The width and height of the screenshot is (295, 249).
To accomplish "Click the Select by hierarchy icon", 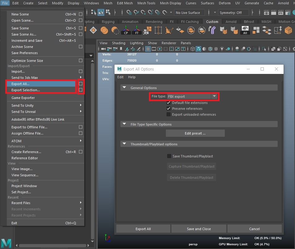I will 93,12.
